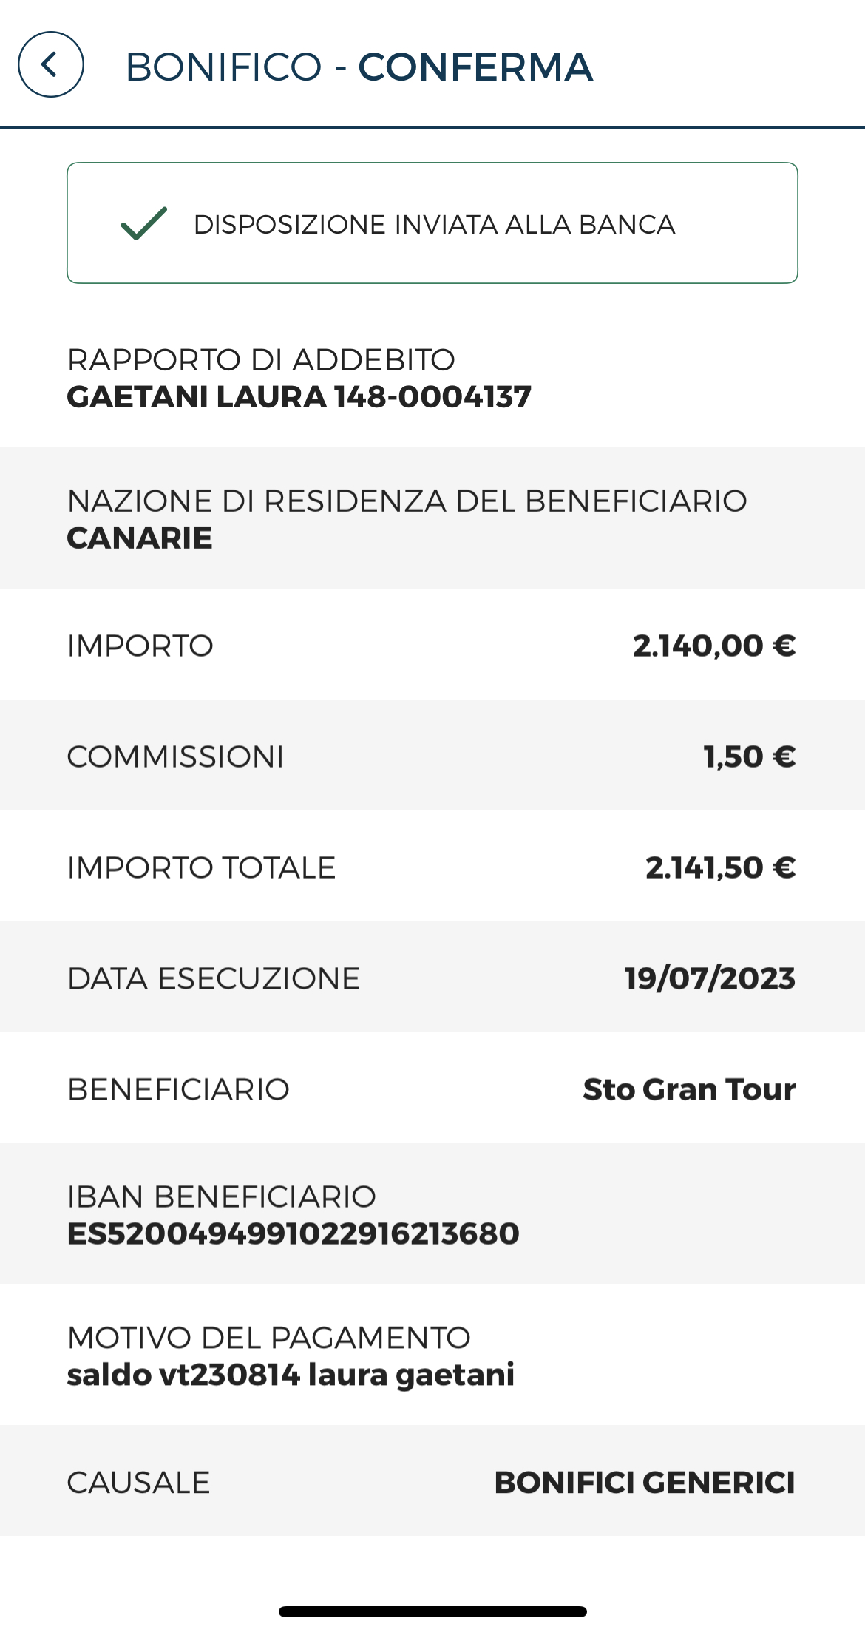Click the green checkmark icon
Image resolution: width=865 pixels, height=1635 pixels.
click(x=144, y=223)
